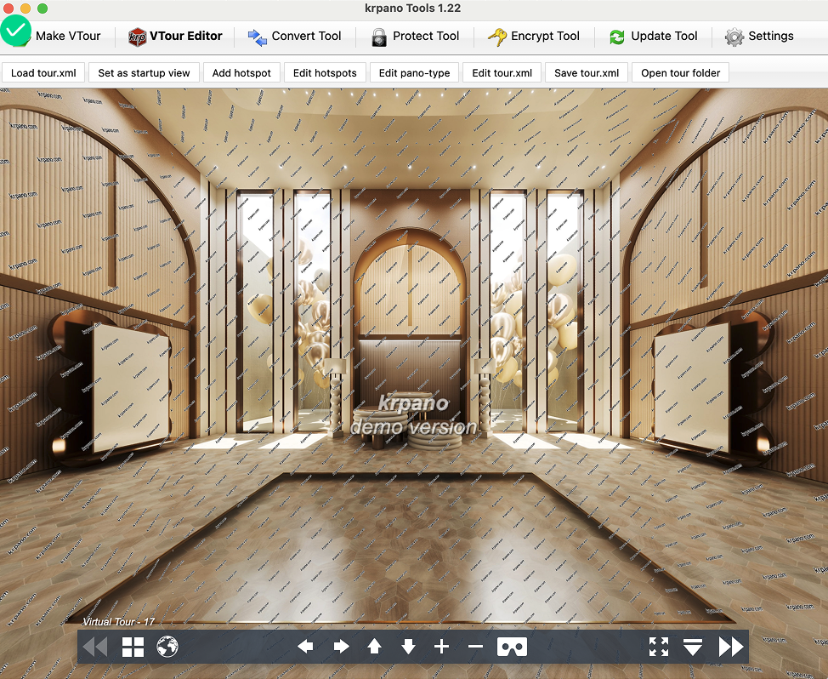828x679 pixels.
Task: Click the Edit tour.xml button
Action: click(x=502, y=73)
